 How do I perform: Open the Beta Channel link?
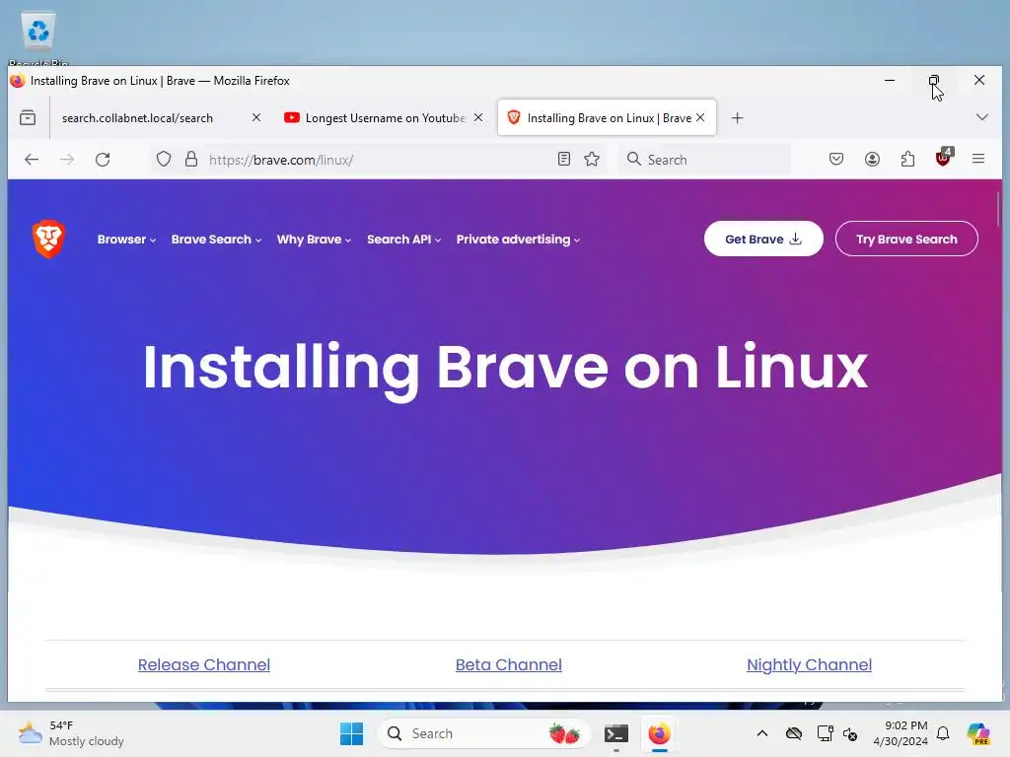tap(508, 664)
